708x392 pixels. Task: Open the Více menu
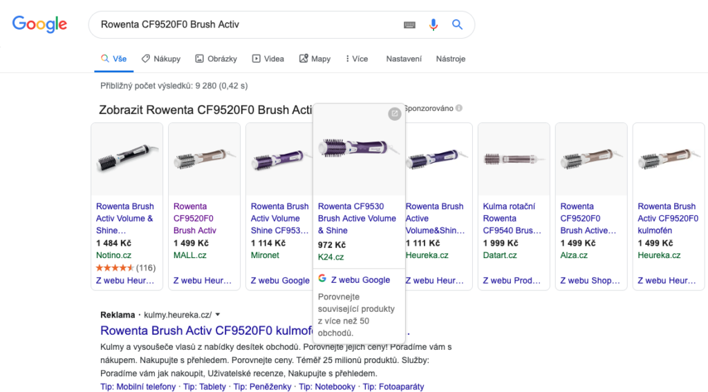click(x=357, y=59)
